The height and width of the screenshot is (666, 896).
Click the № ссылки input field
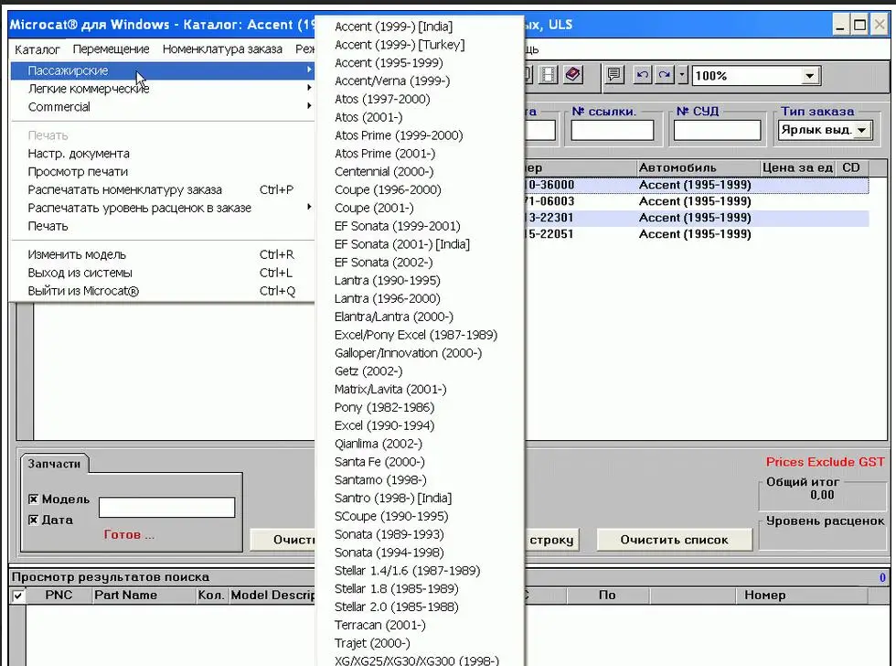coord(612,130)
